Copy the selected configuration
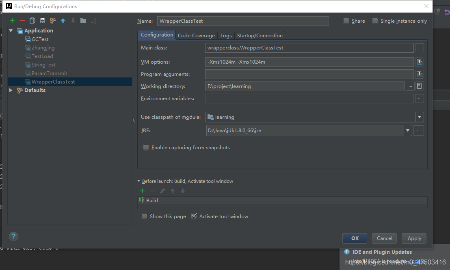 [32, 21]
